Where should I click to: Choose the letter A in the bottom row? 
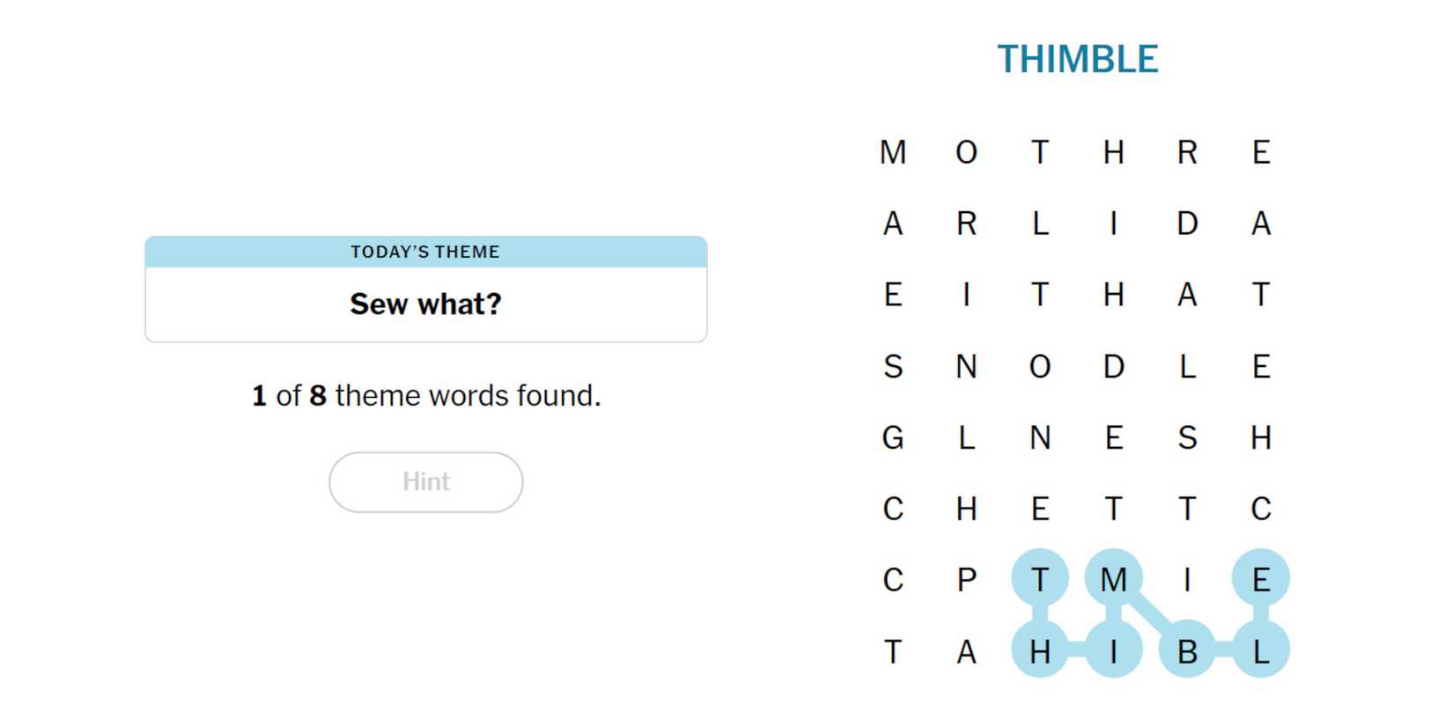click(x=966, y=651)
